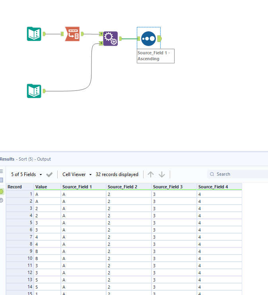
Task: Click the up arrow in results toolbar
Action: point(151,174)
